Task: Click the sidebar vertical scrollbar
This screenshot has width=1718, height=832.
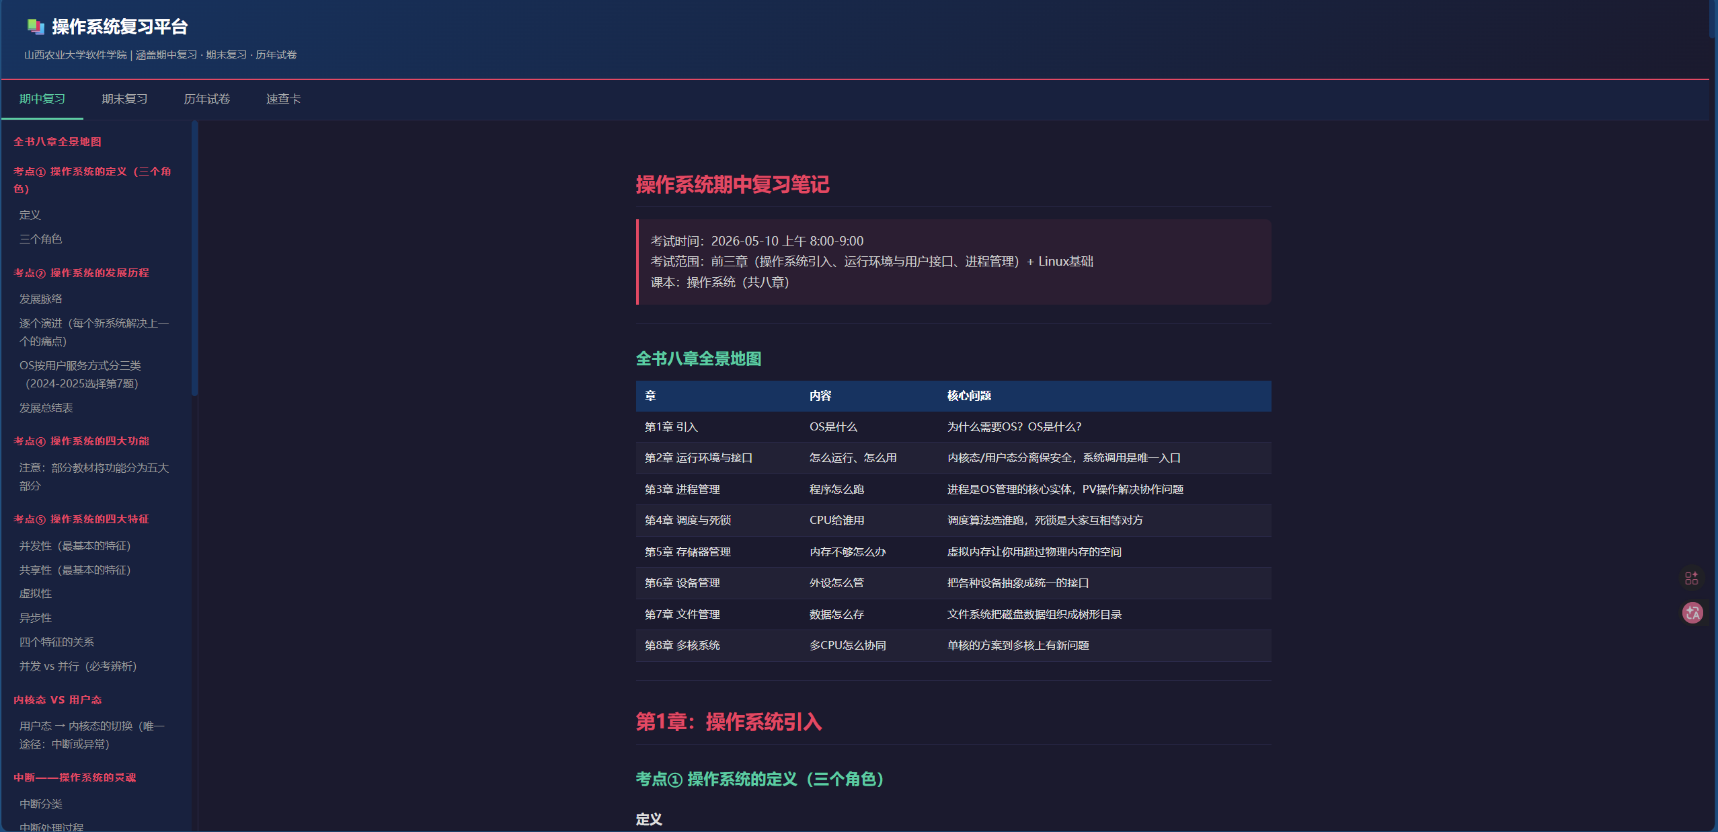Action: pos(194,259)
